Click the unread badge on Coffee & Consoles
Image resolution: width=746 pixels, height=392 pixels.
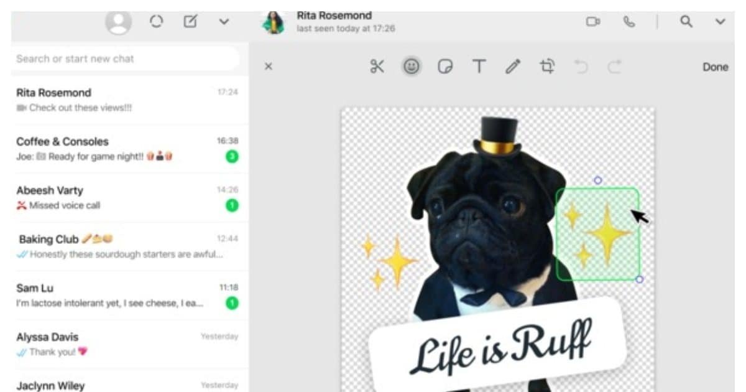232,156
